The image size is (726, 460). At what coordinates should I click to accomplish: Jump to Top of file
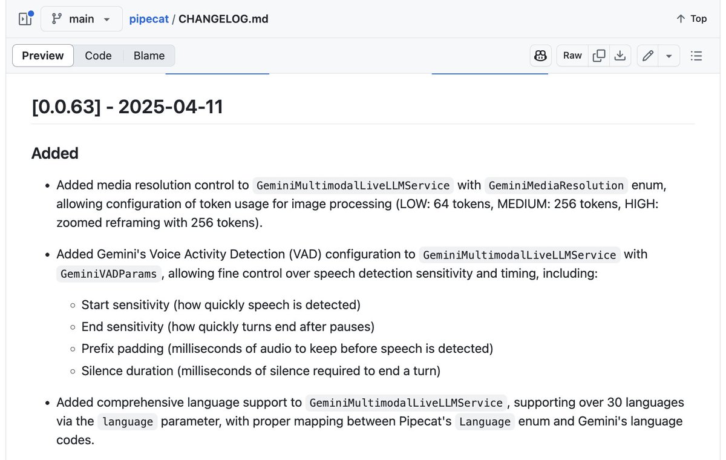coord(692,19)
